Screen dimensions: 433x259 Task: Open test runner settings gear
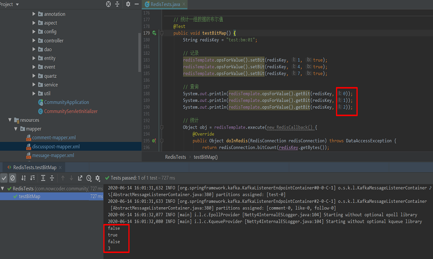tap(97, 178)
